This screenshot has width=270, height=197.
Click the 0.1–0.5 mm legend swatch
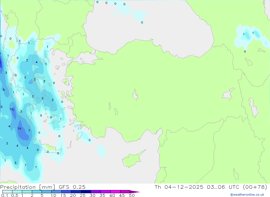(7, 192)
